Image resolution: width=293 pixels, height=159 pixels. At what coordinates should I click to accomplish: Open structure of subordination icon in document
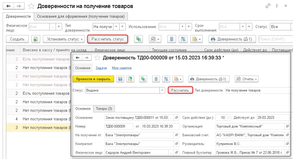(x=166, y=79)
